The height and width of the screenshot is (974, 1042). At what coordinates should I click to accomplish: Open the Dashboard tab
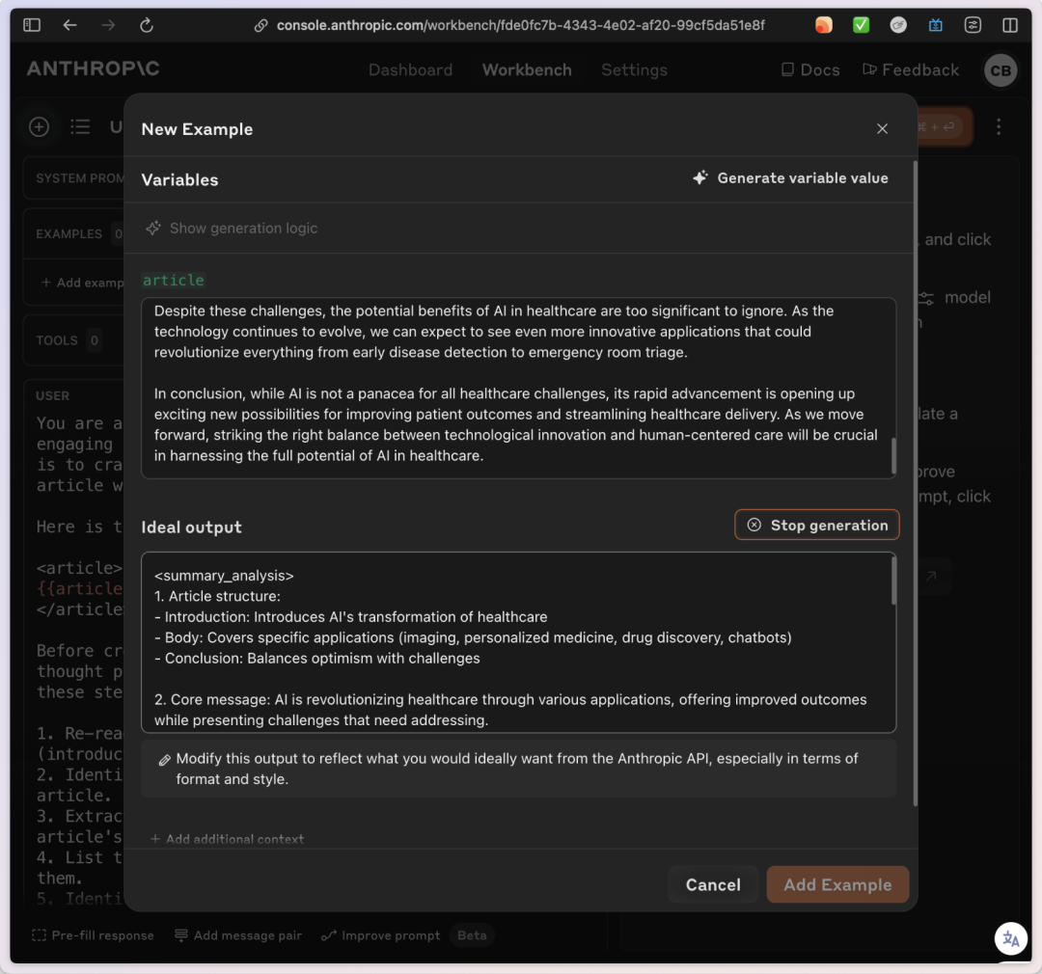(x=410, y=70)
